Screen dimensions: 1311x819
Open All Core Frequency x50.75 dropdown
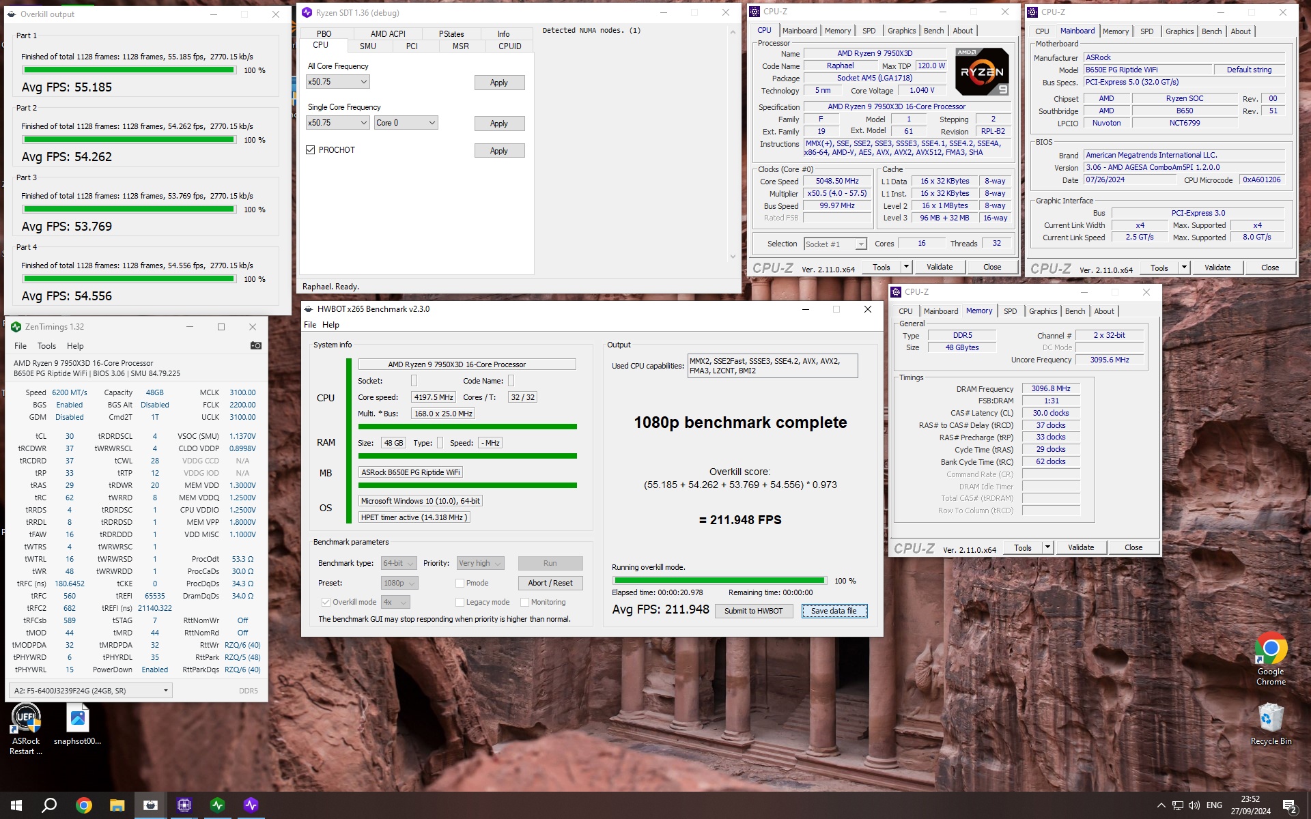click(x=338, y=82)
